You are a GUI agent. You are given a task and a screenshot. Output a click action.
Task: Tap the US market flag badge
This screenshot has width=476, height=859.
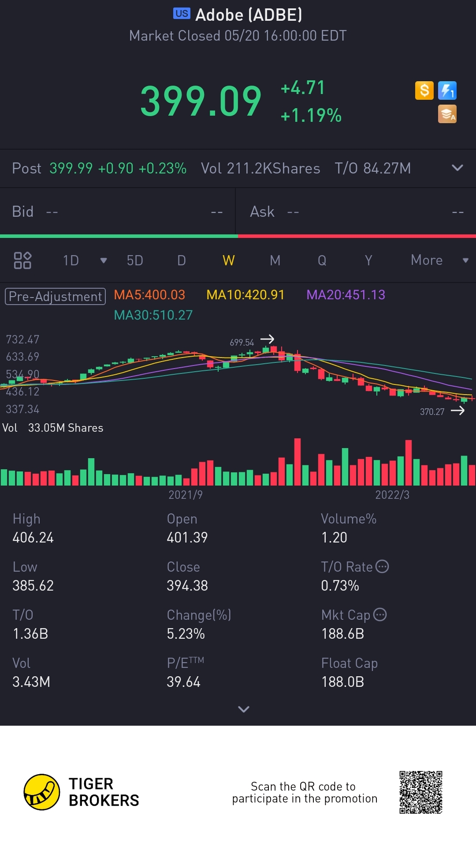[x=182, y=14]
